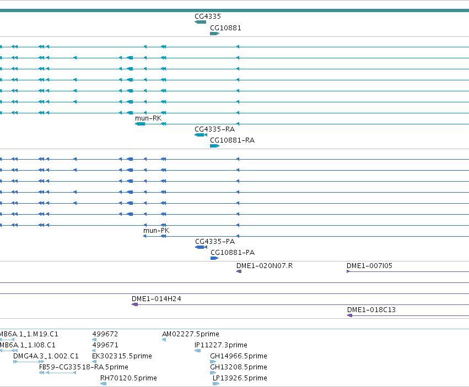
Task: Click the GH13208.5prime EST label
Action: pyautogui.click(x=239, y=367)
